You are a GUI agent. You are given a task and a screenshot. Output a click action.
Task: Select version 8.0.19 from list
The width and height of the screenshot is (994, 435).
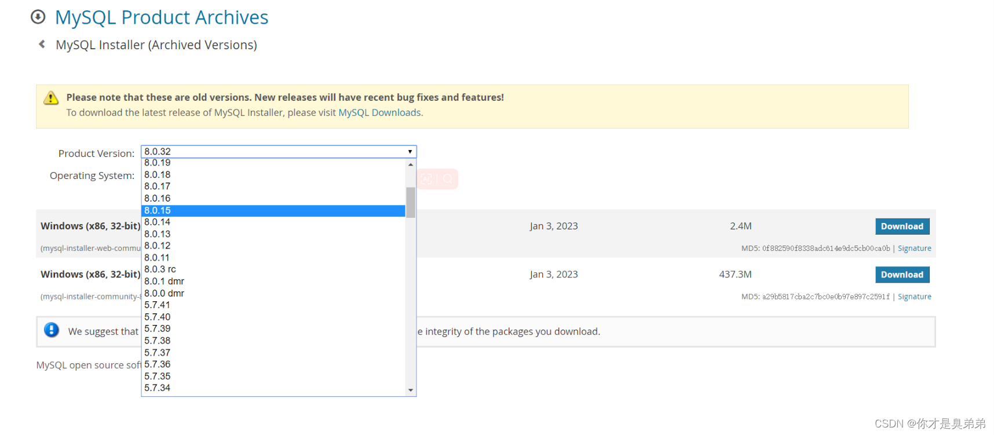[273, 163]
